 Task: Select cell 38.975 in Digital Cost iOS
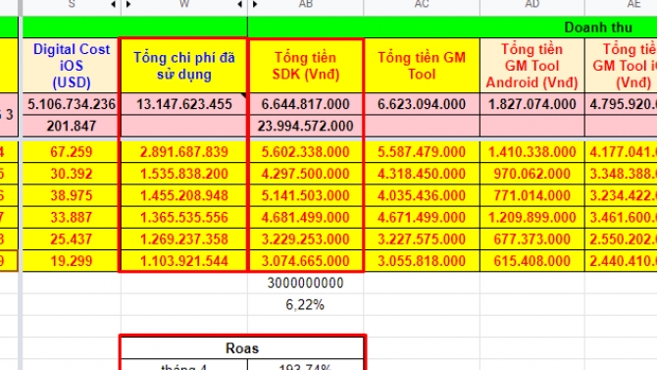coord(72,195)
